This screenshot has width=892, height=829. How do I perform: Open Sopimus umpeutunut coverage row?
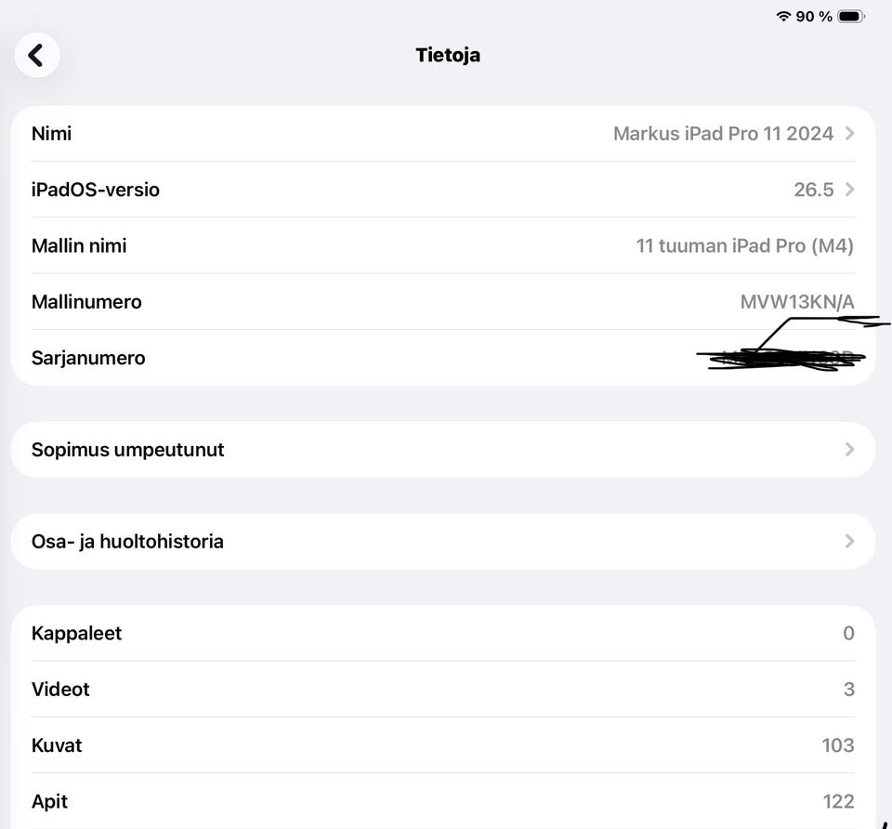(x=443, y=450)
